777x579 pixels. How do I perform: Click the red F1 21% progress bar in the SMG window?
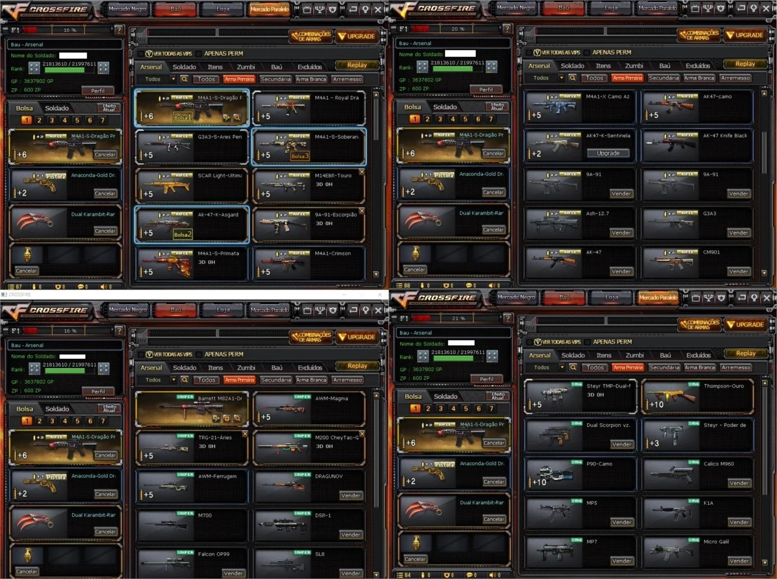coord(421,318)
